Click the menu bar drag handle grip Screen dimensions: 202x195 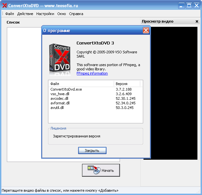coord(3,14)
